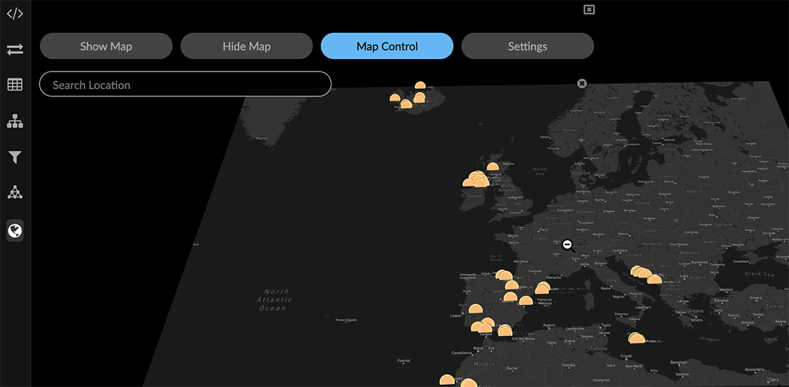Click the orange marker over Scotland
The height and width of the screenshot is (387, 789).
(x=493, y=166)
